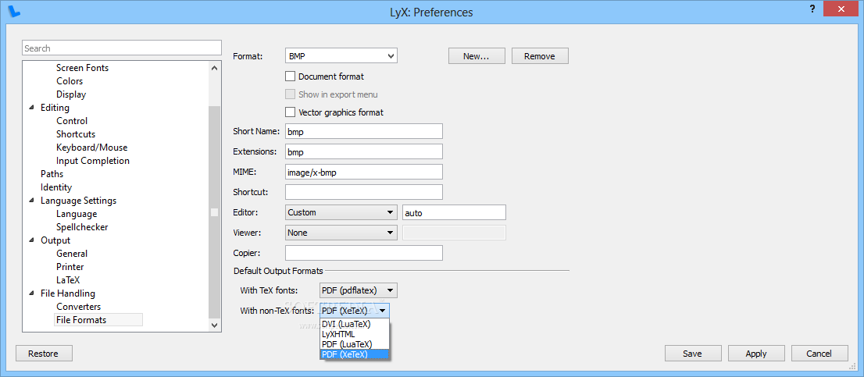The image size is (864, 377).
Task: Click the Remove button
Action: 540,56
